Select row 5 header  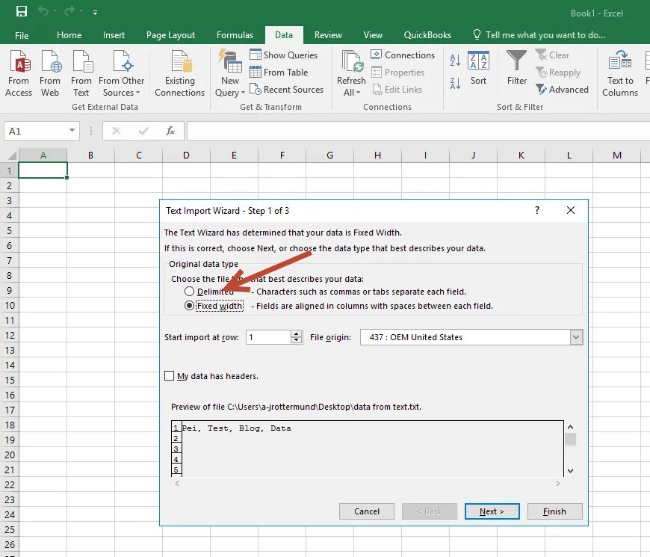9,230
